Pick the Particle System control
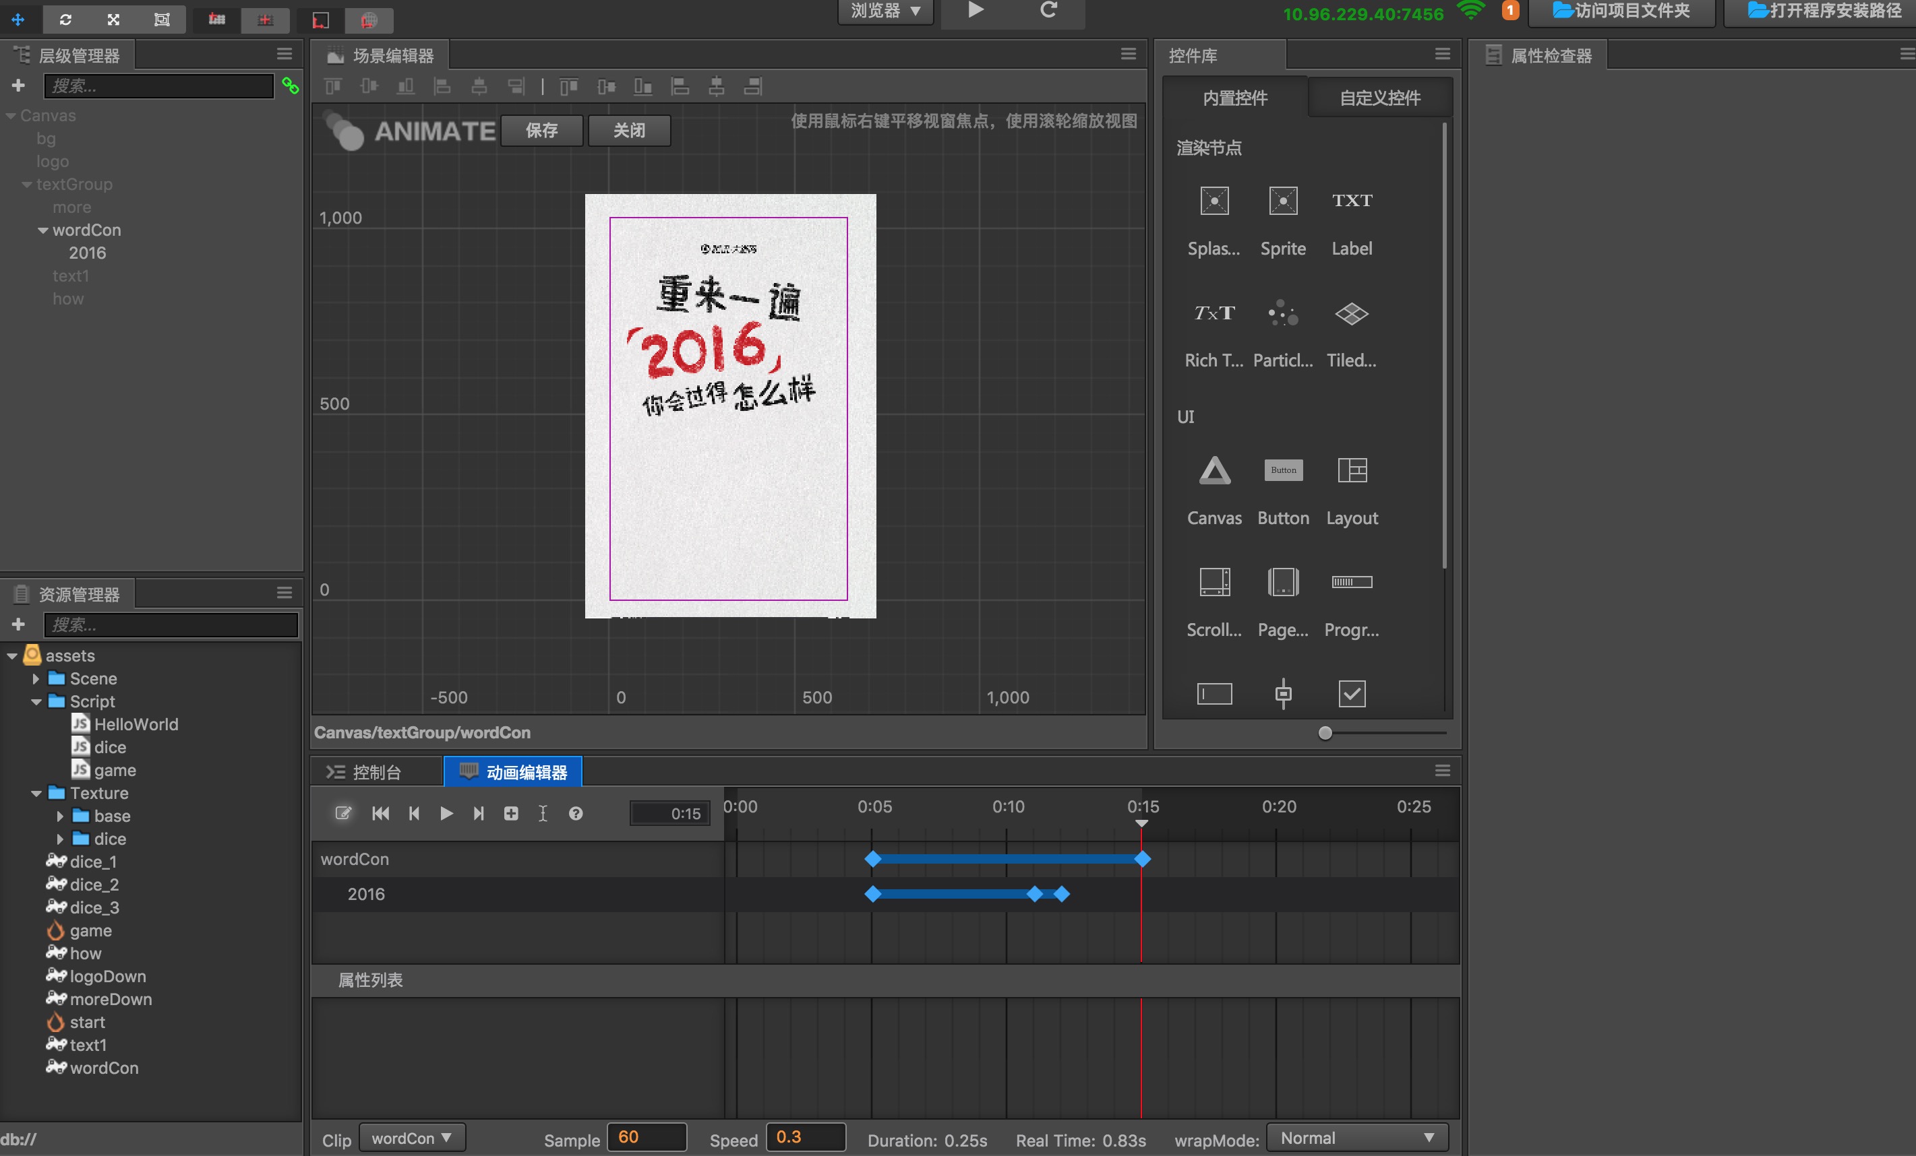 pos(1282,313)
